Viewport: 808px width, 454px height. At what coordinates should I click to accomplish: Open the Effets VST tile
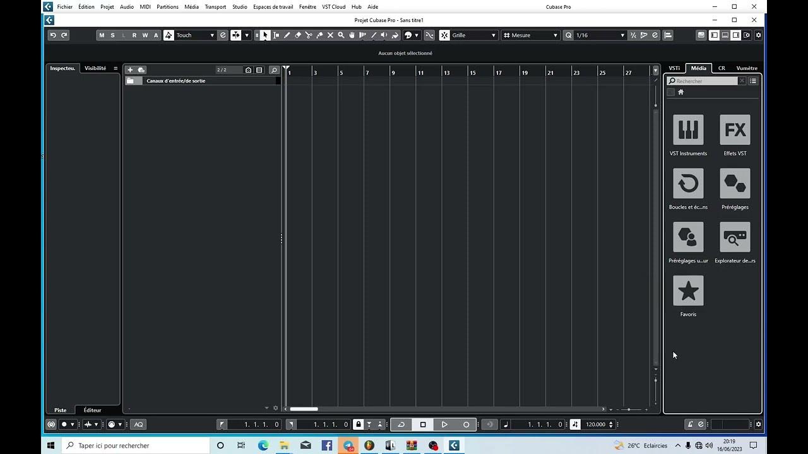click(735, 130)
